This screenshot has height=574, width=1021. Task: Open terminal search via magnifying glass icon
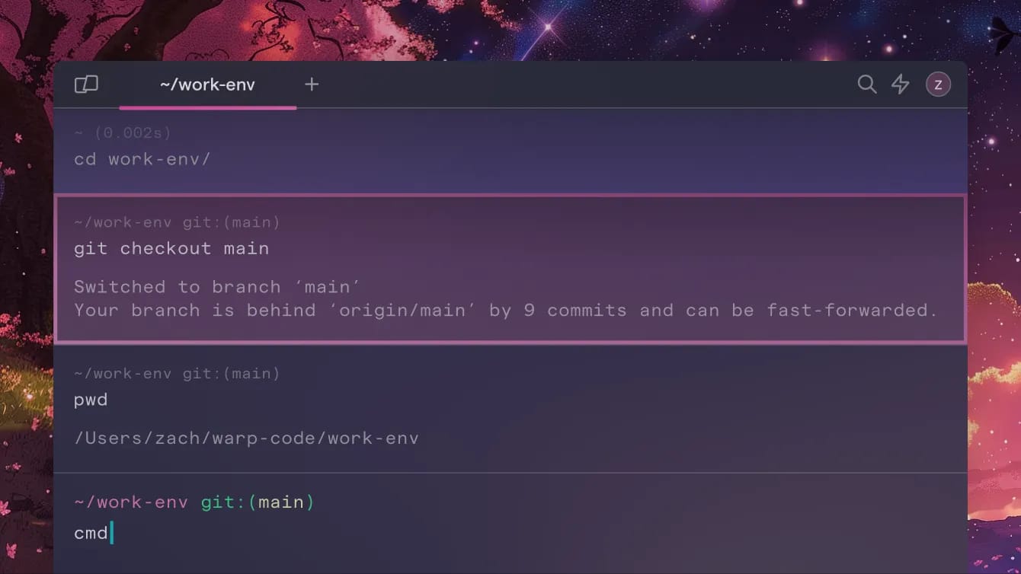pyautogui.click(x=866, y=85)
